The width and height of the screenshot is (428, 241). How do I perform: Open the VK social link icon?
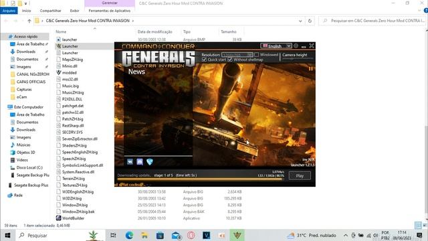tap(130, 162)
